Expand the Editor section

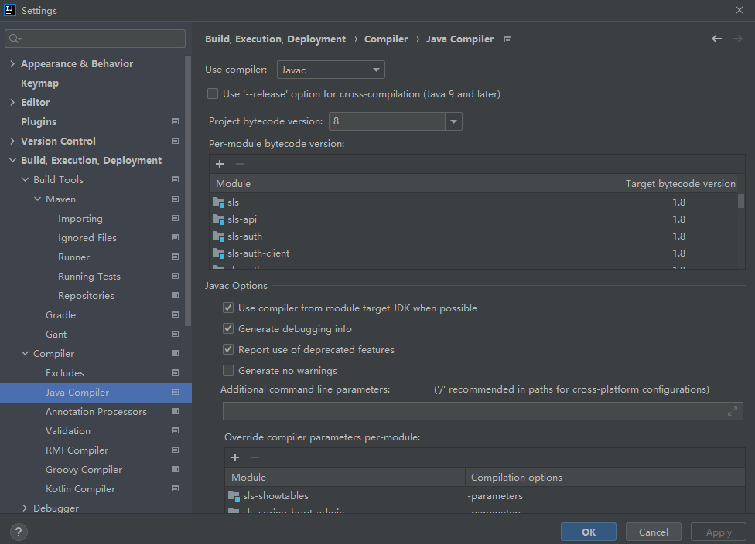[x=12, y=102]
